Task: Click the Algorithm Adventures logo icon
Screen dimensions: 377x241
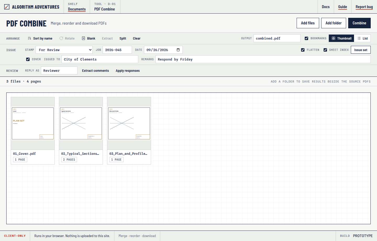Action: click(x=7, y=7)
